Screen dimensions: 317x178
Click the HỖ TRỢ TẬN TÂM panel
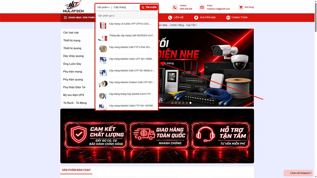click(221, 136)
